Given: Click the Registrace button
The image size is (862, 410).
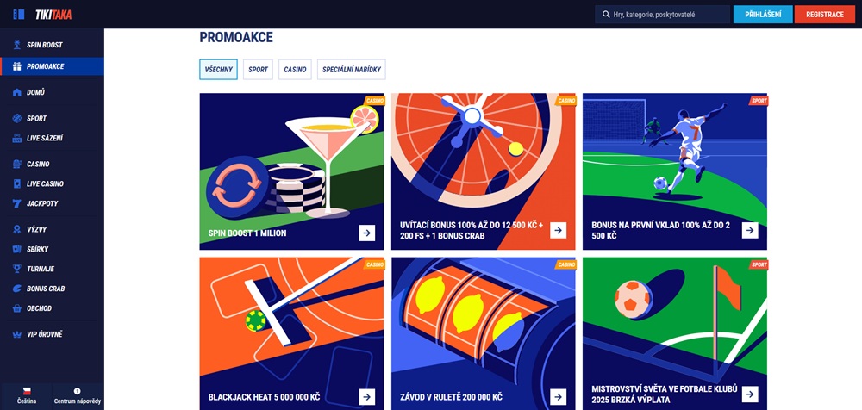Looking at the screenshot, I should 825,15.
